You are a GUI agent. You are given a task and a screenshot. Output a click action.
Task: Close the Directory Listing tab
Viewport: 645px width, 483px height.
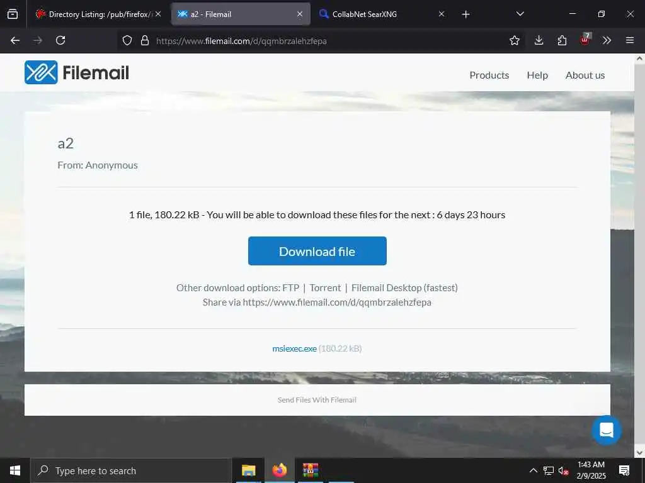(158, 14)
